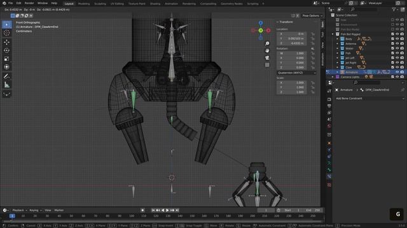Select the Measure tool

(7, 84)
